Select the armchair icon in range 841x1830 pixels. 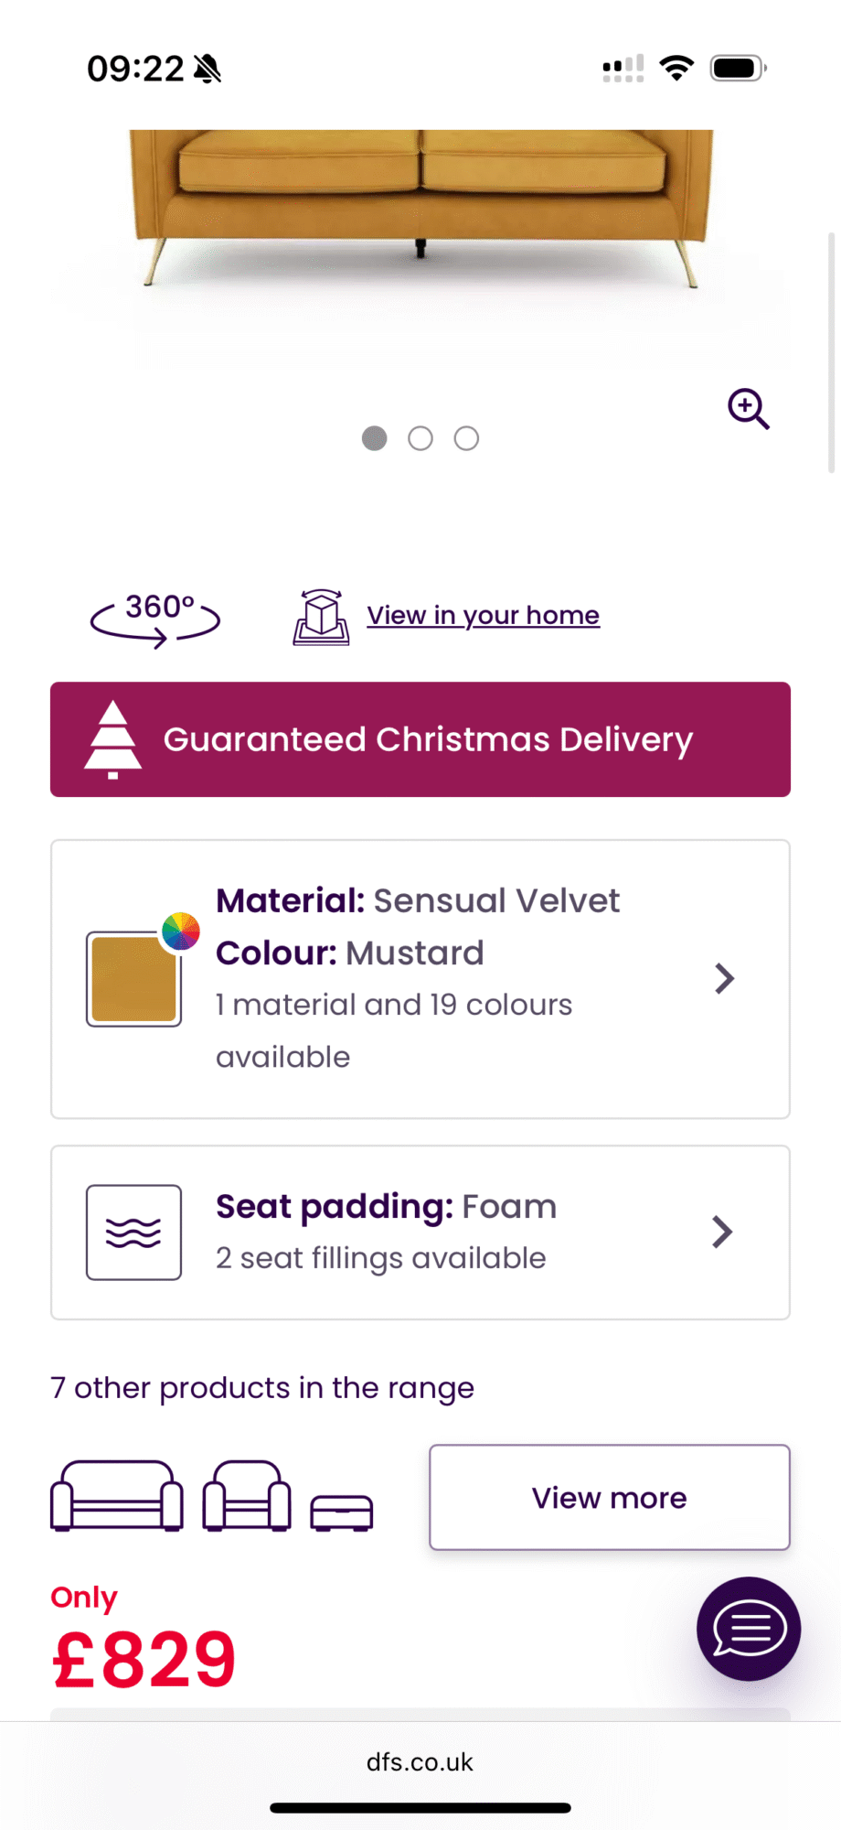point(247,1495)
